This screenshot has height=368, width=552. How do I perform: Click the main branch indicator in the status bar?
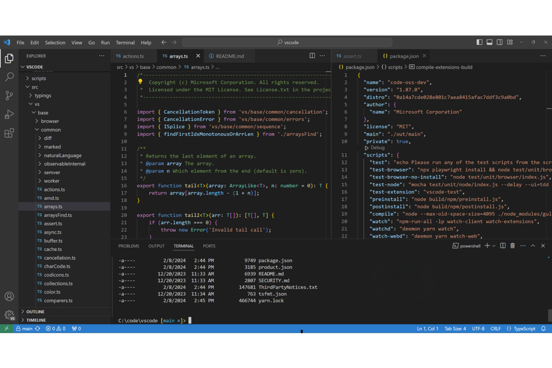pos(25,328)
